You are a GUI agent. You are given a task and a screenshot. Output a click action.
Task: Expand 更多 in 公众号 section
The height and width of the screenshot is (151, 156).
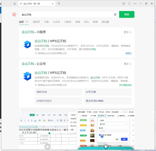128,64
